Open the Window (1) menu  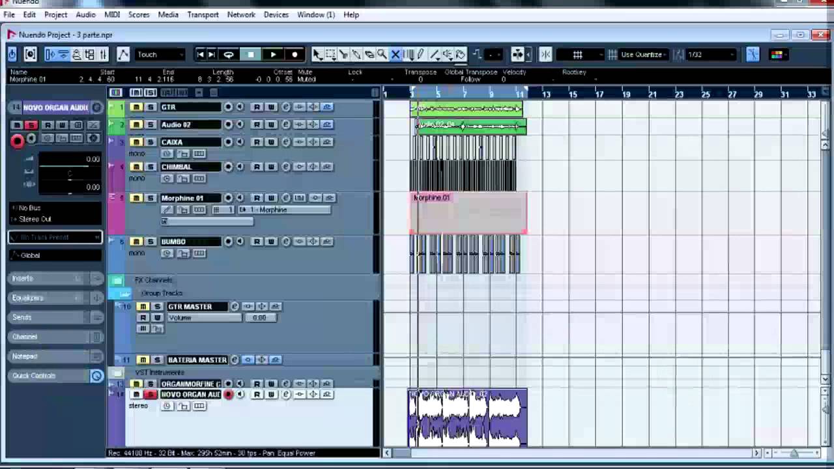pyautogui.click(x=315, y=14)
